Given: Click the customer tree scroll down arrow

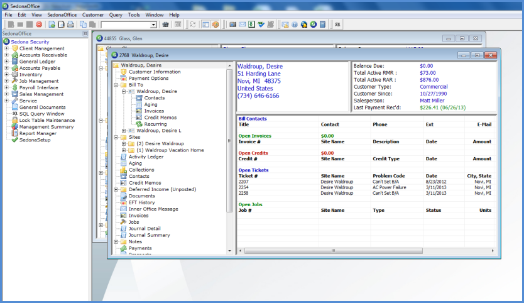Looking at the screenshot, I should click(x=229, y=251).
